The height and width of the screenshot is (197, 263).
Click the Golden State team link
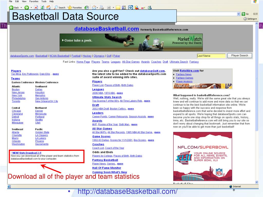tap(42, 132)
